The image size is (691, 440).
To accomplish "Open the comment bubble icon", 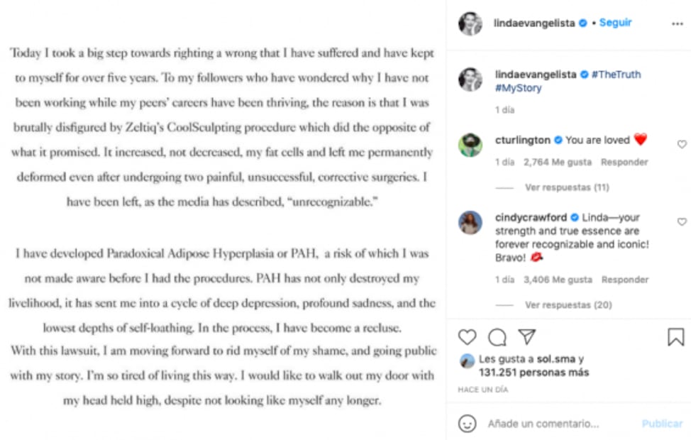I will coord(497,336).
